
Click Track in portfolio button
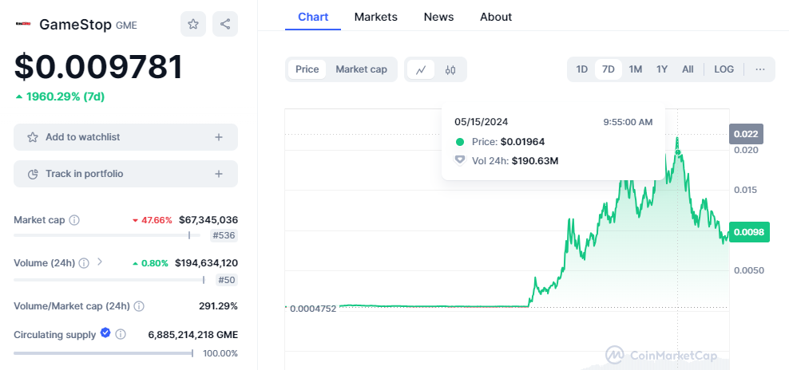click(125, 174)
